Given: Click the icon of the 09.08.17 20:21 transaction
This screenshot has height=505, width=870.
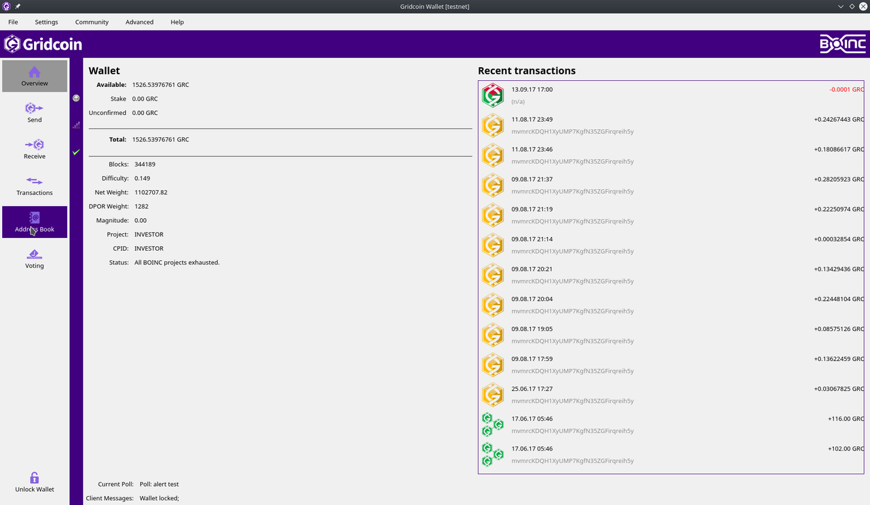Looking at the screenshot, I should click(x=493, y=275).
